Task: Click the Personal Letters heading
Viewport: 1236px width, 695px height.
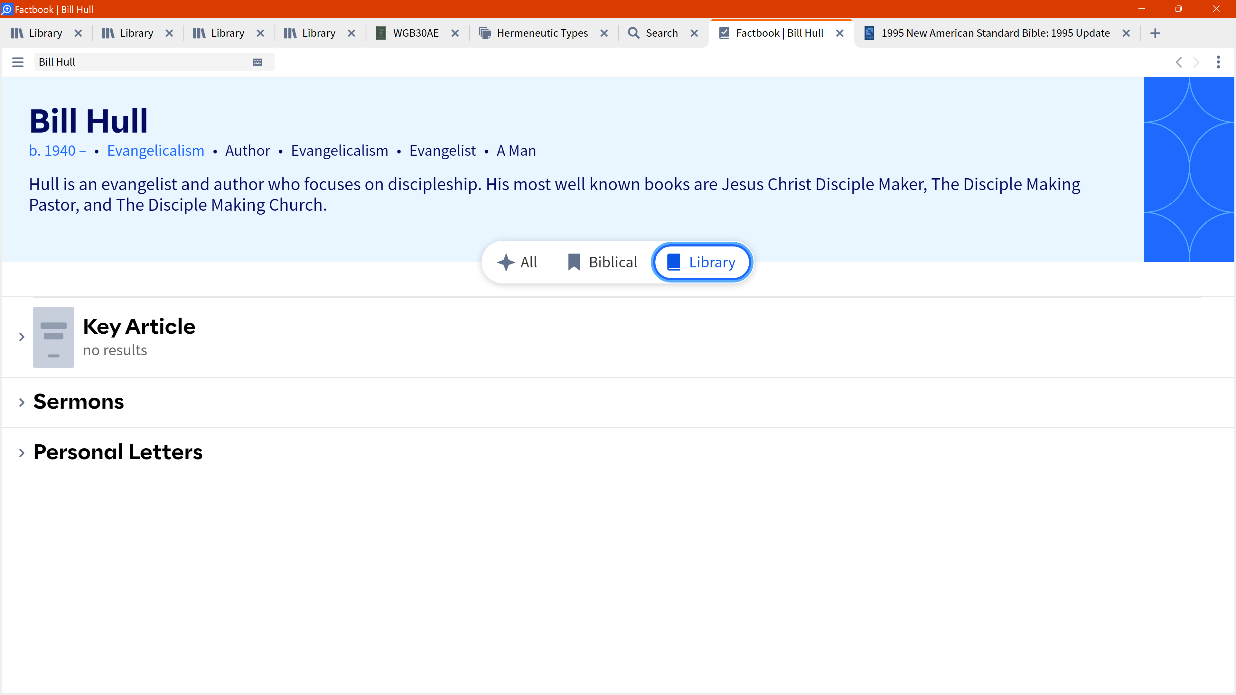Action: 118,452
